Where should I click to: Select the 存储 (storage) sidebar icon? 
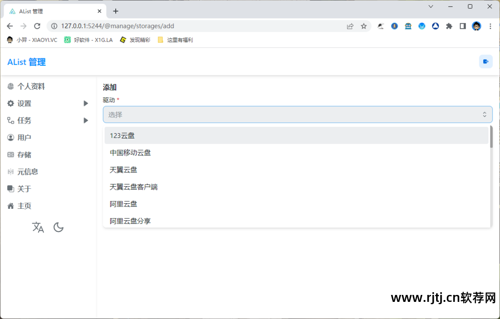point(11,155)
